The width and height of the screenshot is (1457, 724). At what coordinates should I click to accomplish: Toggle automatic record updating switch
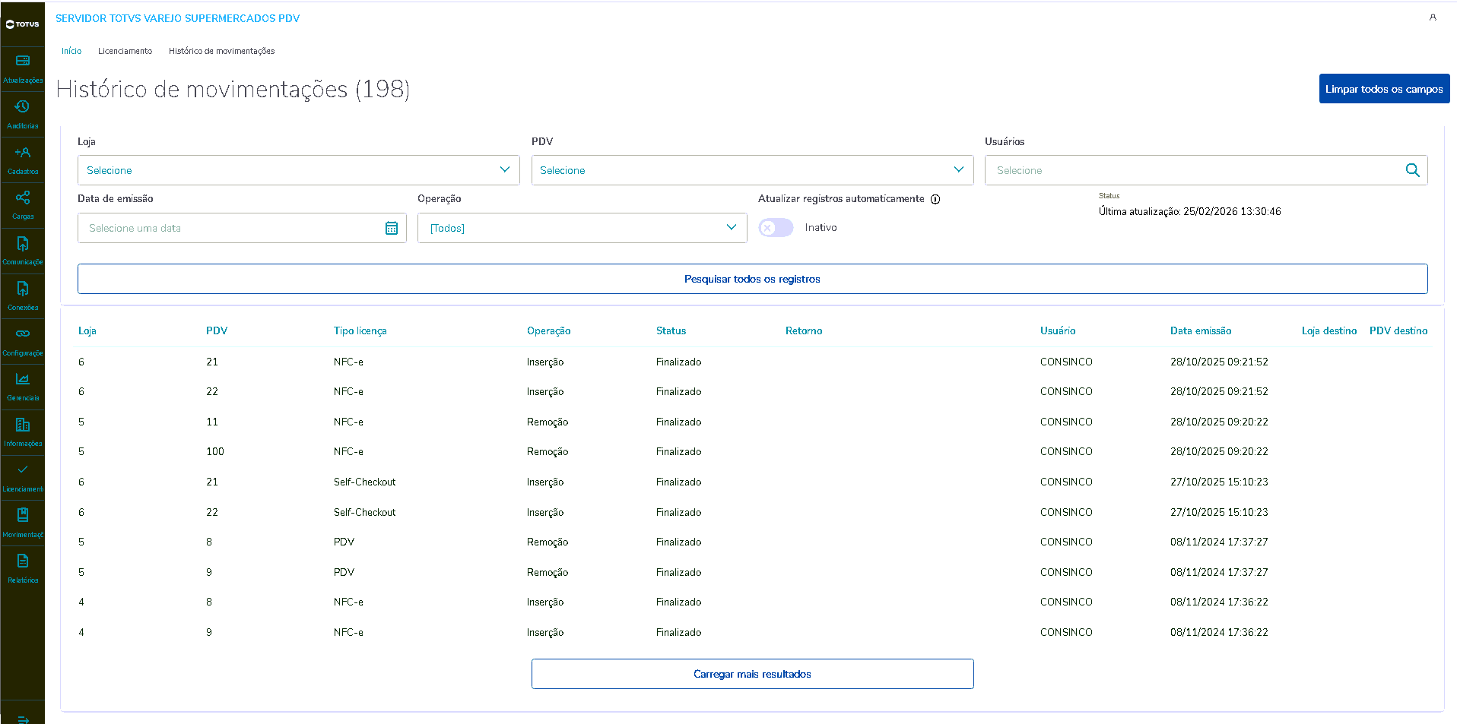[x=776, y=228]
